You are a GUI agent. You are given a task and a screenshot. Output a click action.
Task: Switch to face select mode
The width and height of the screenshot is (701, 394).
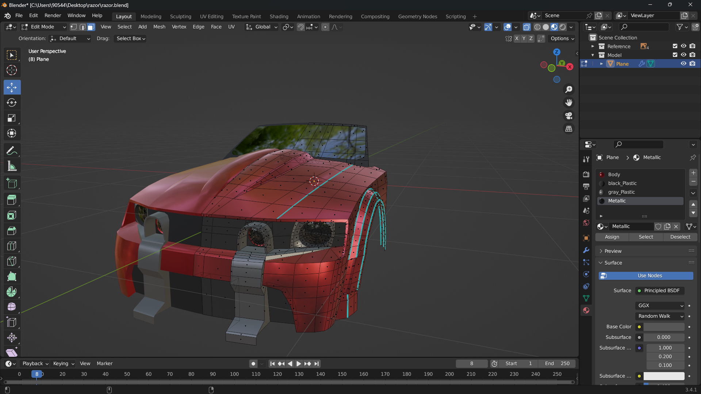91,27
